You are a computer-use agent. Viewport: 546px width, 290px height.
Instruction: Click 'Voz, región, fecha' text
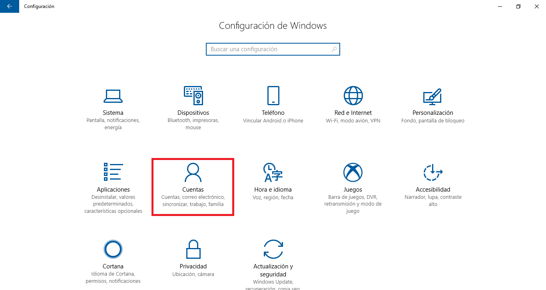click(x=273, y=198)
